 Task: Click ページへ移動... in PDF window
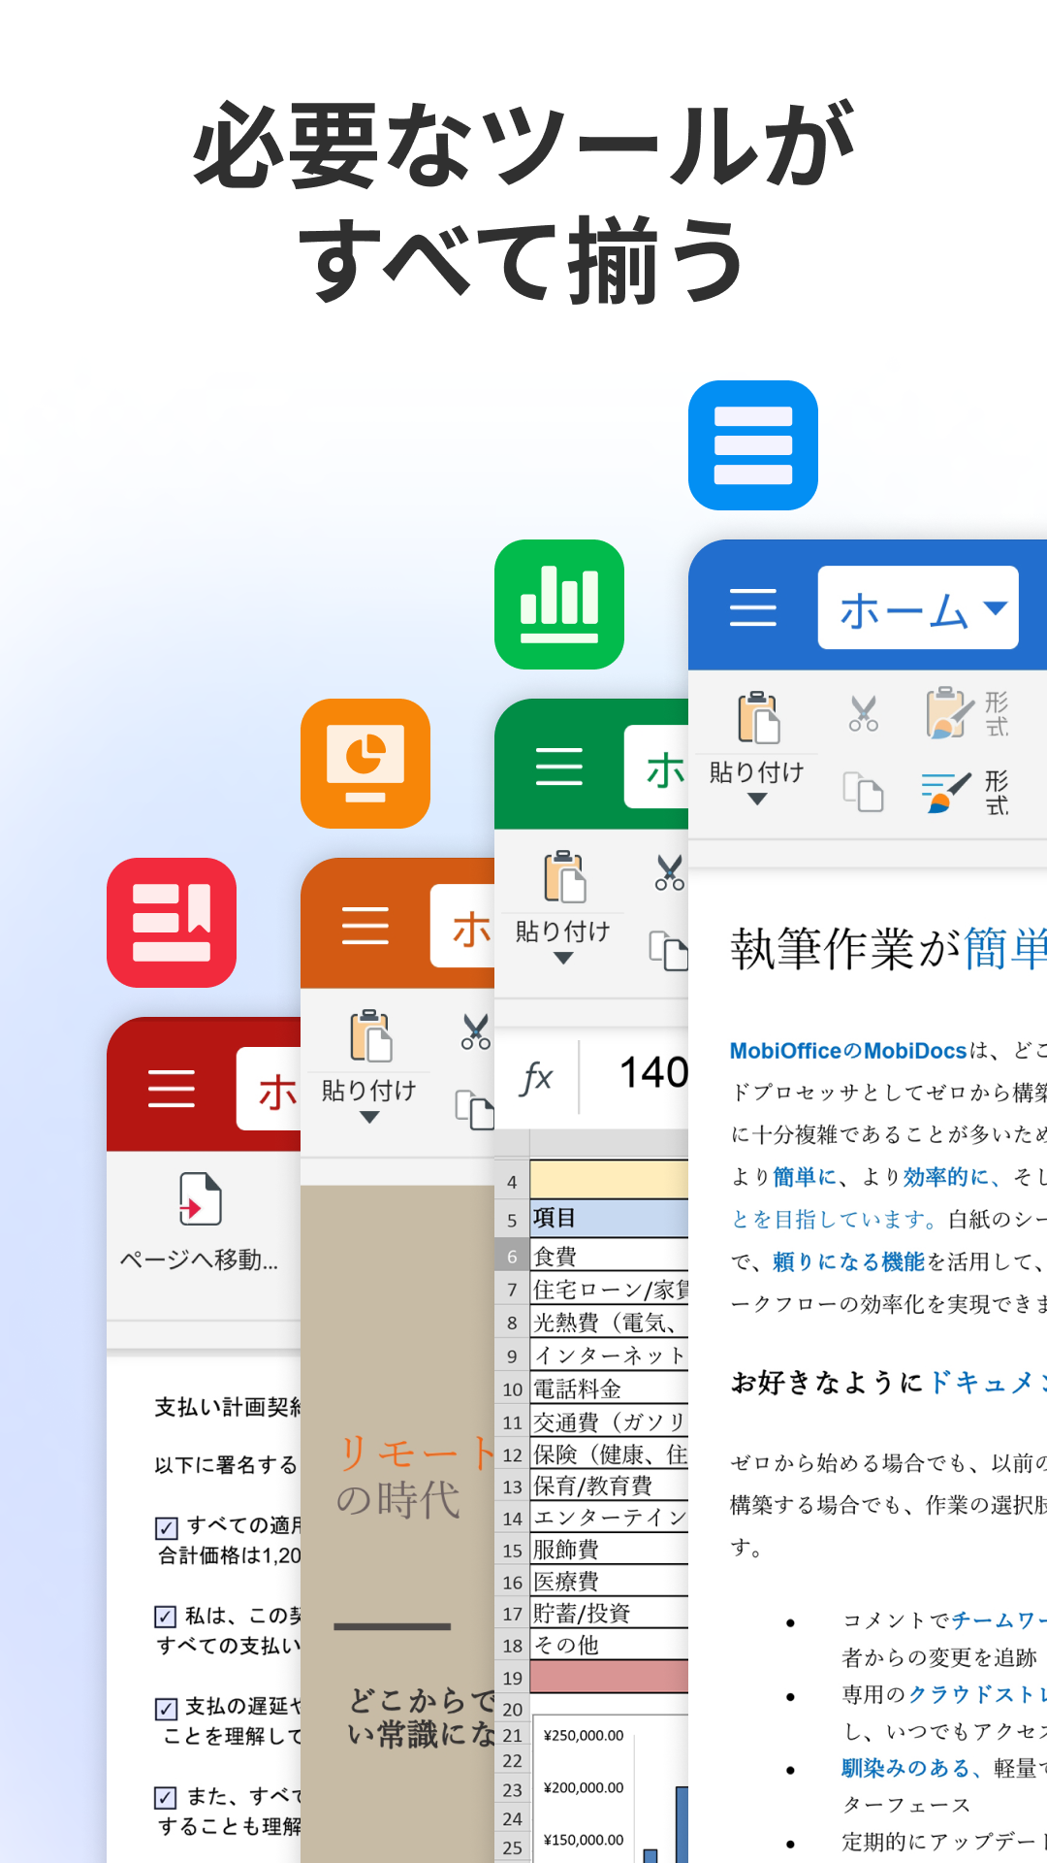pyautogui.click(x=199, y=1259)
